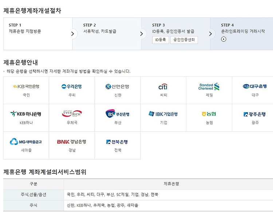This screenshot has width=273, height=212.
Task: Select the 광주은행 logo
Action: [254, 114]
